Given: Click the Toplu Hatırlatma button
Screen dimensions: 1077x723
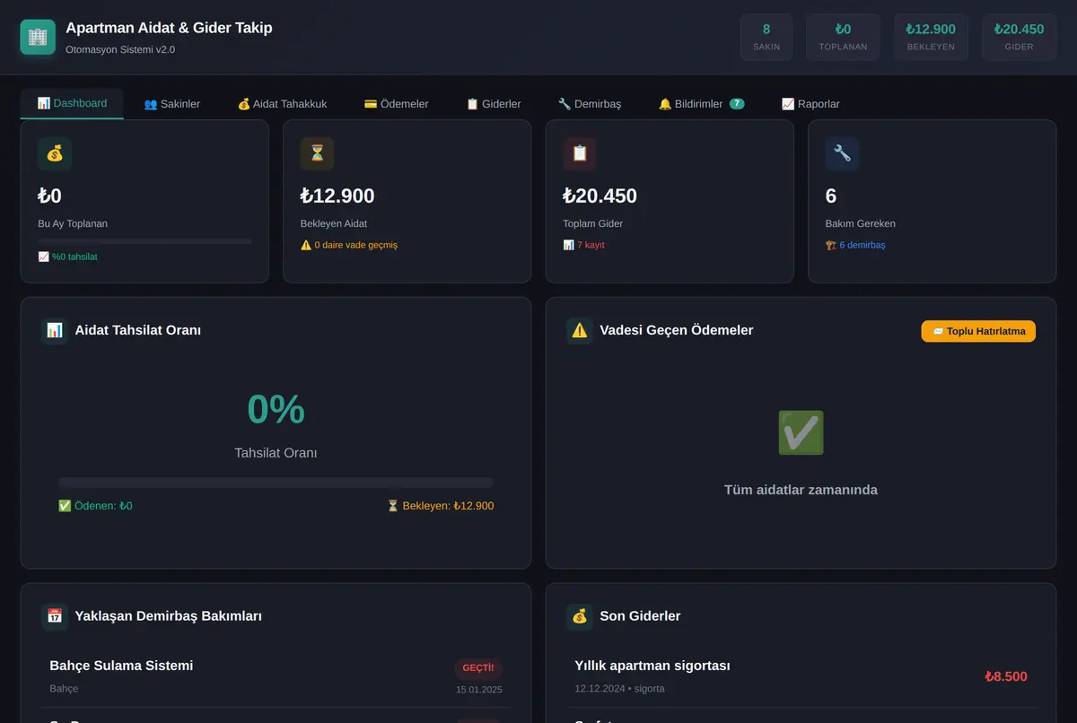Looking at the screenshot, I should tap(978, 331).
